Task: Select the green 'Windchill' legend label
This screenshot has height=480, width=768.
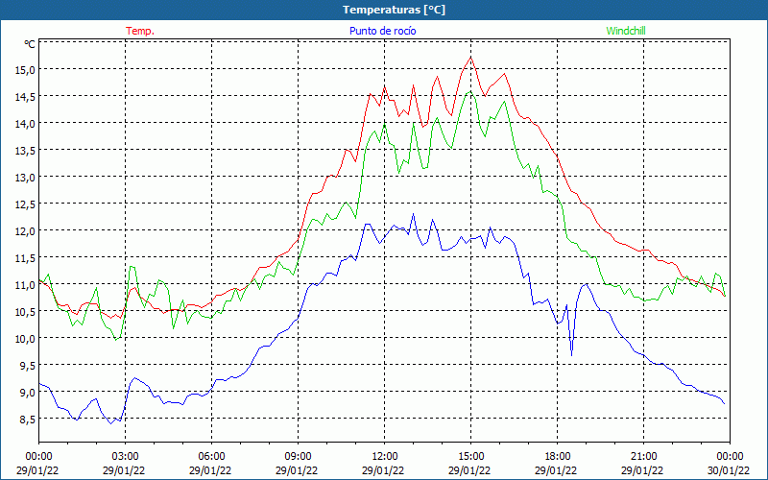Action: point(626,31)
